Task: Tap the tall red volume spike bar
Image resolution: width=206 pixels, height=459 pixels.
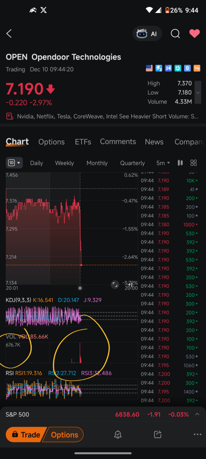Action: coord(80,353)
